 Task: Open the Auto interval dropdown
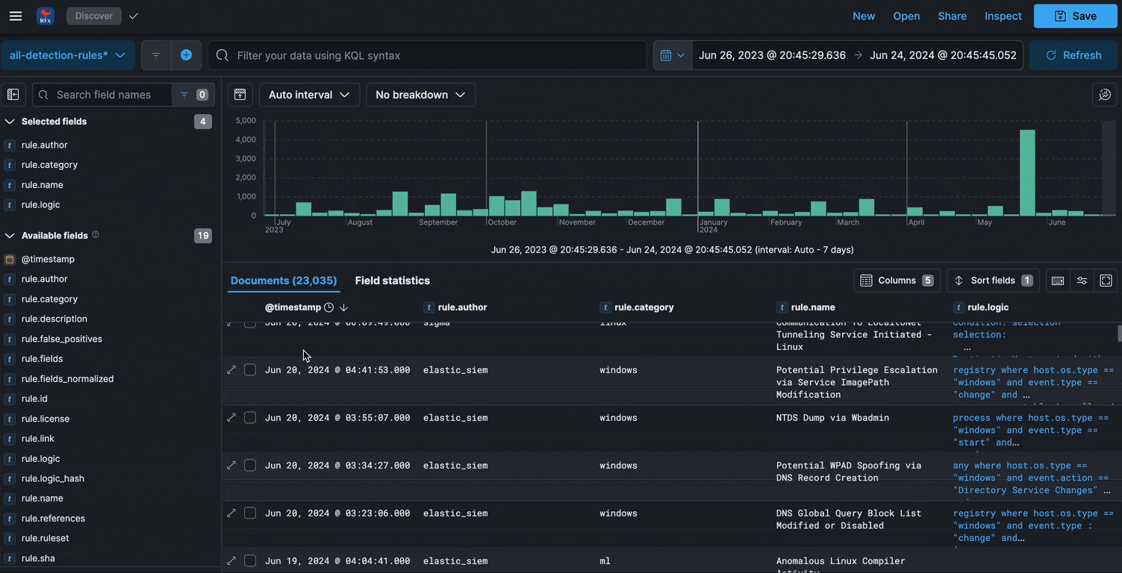(x=309, y=95)
